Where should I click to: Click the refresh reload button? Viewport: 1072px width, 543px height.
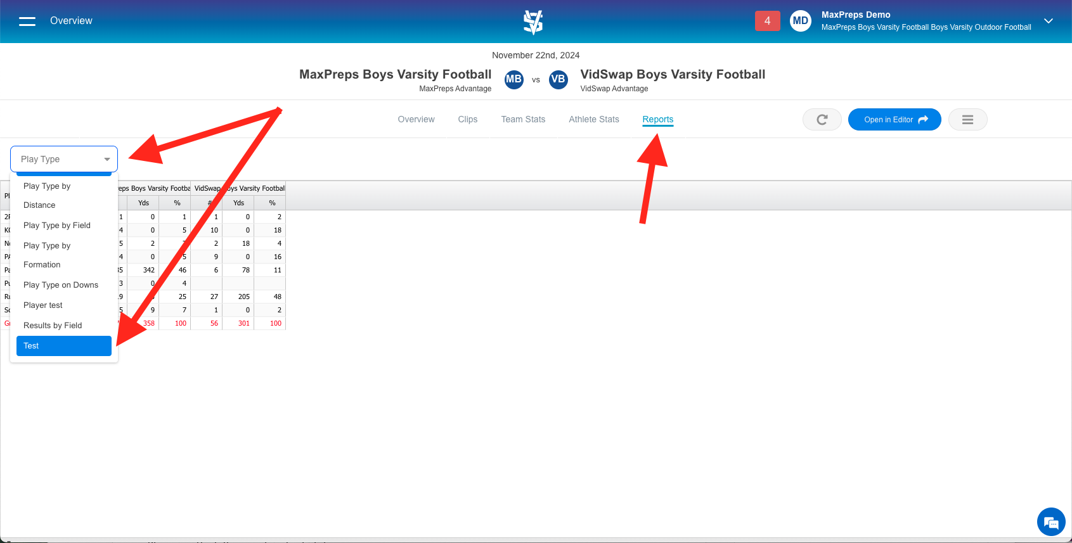click(822, 120)
